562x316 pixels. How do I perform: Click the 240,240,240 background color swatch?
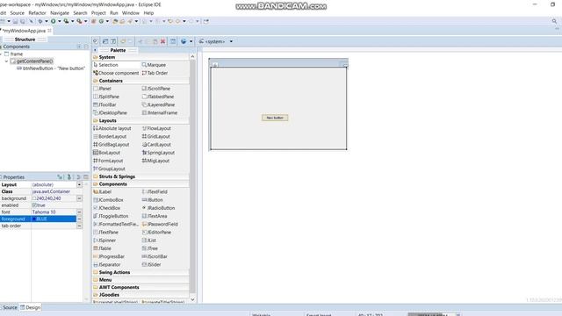tap(34, 198)
